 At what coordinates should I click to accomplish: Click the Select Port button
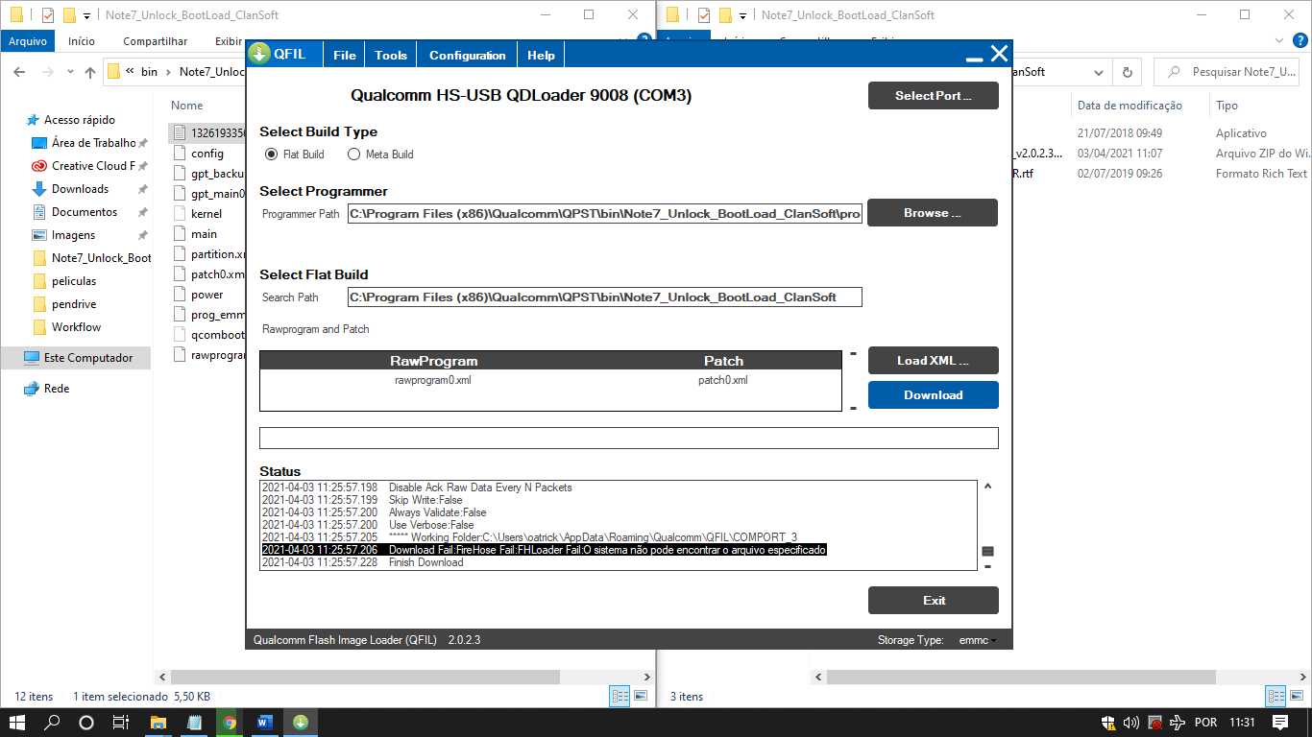[x=933, y=96]
